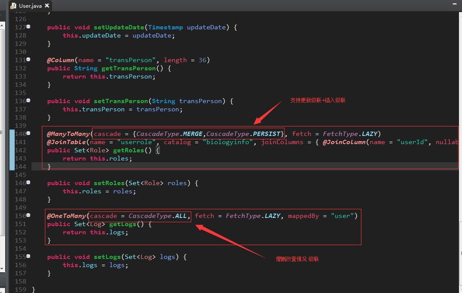Click the "return this.roles;" statement

[x=97, y=159]
